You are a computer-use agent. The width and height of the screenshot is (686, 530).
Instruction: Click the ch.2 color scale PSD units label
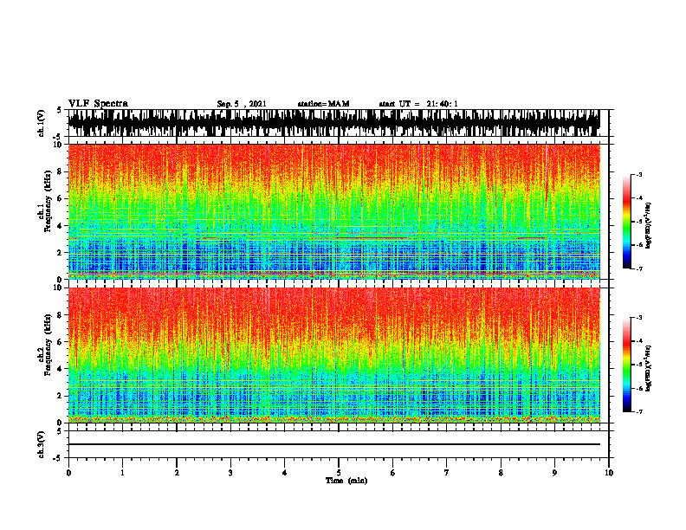click(649, 367)
